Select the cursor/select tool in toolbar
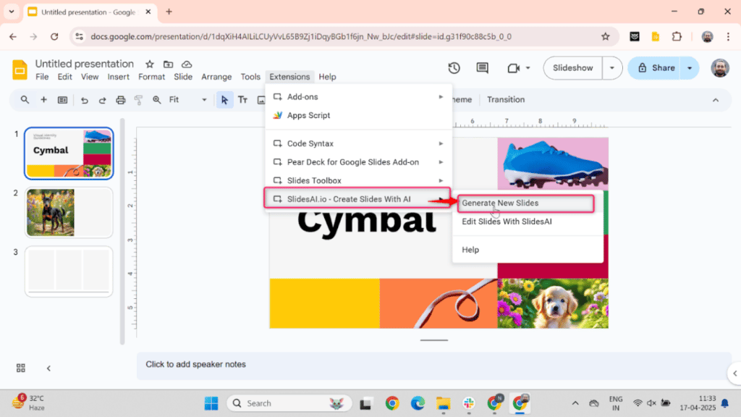Image resolution: width=741 pixels, height=417 pixels. (x=225, y=100)
